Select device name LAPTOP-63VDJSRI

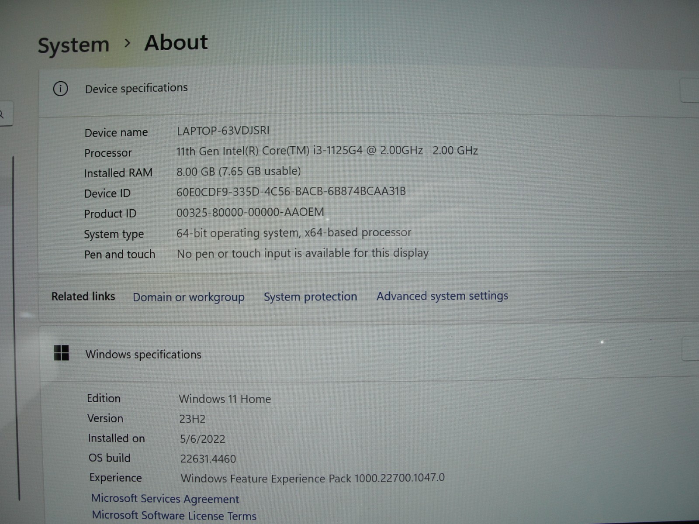pyautogui.click(x=223, y=131)
